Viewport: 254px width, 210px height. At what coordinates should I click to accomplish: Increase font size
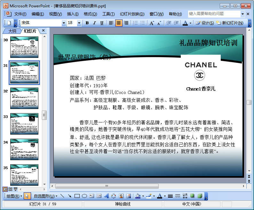coord(152,23)
